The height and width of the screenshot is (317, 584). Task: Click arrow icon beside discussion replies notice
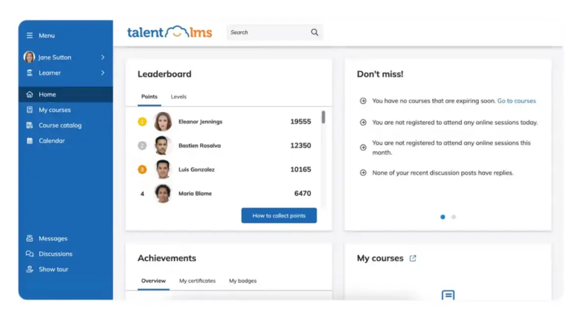(363, 173)
